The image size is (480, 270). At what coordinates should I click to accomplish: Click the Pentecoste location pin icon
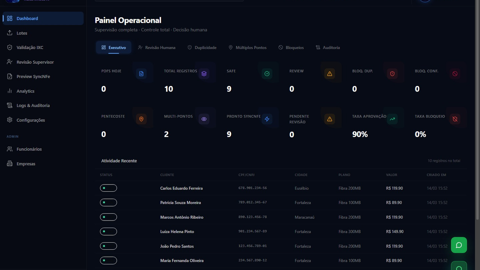coord(141,119)
